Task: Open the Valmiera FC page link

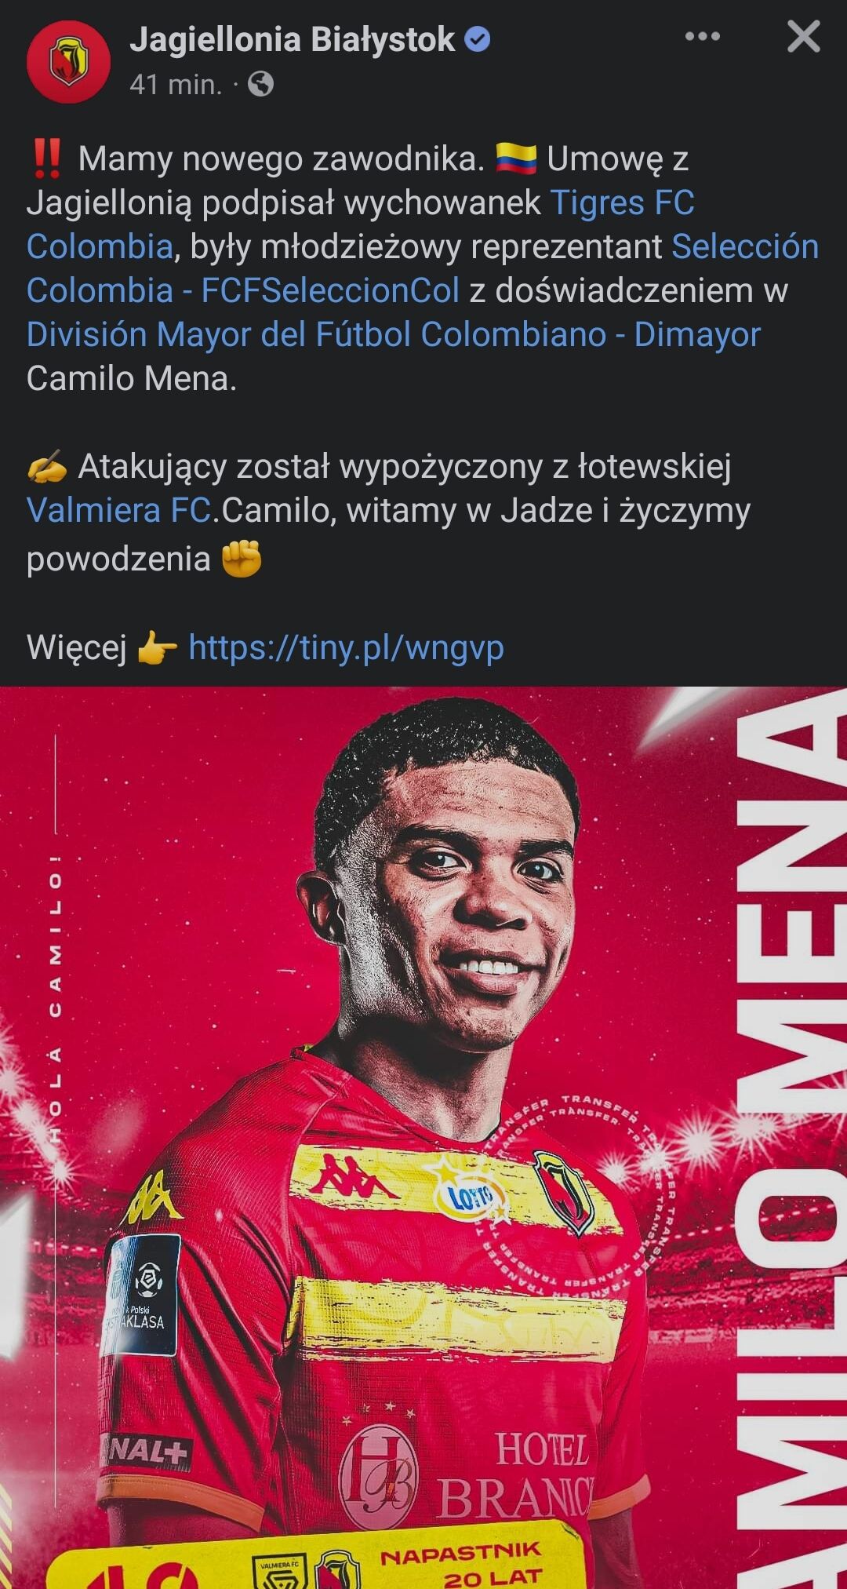Action: (x=119, y=510)
